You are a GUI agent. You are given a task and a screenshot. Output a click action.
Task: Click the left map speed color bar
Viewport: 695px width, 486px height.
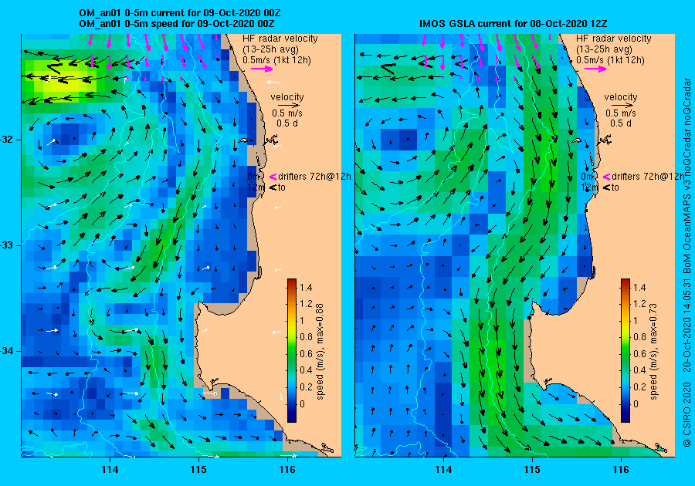point(292,350)
